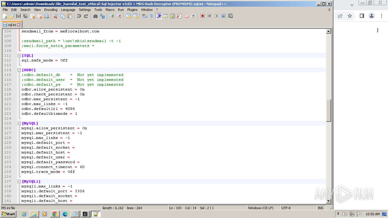The image size is (388, 218).
Task: Collapse the [SQL] section fold marker
Action: [19, 55]
